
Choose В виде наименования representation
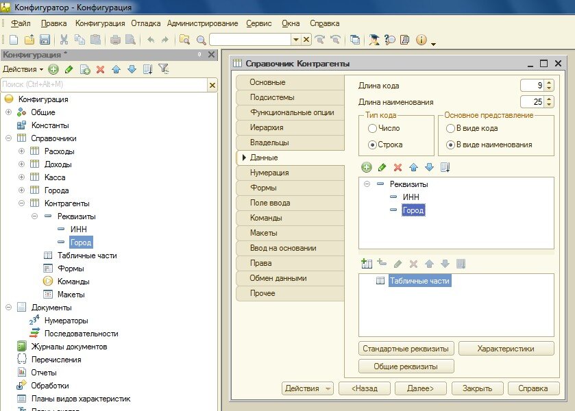tap(450, 145)
